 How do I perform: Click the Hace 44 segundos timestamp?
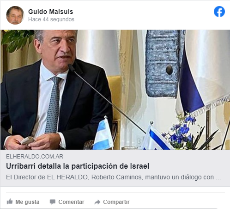(x=51, y=19)
